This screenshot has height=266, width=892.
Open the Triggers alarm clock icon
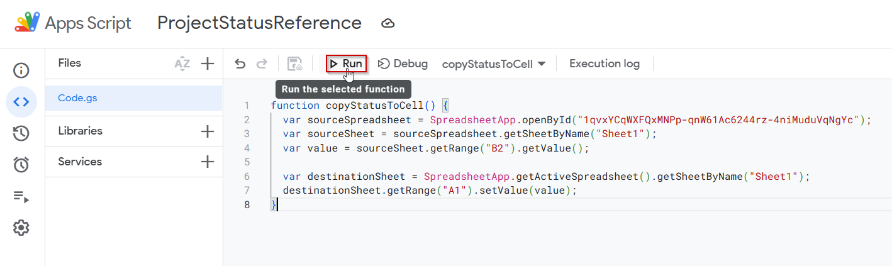click(21, 165)
